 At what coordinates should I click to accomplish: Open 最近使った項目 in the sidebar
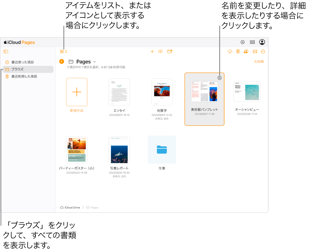tap(28, 62)
